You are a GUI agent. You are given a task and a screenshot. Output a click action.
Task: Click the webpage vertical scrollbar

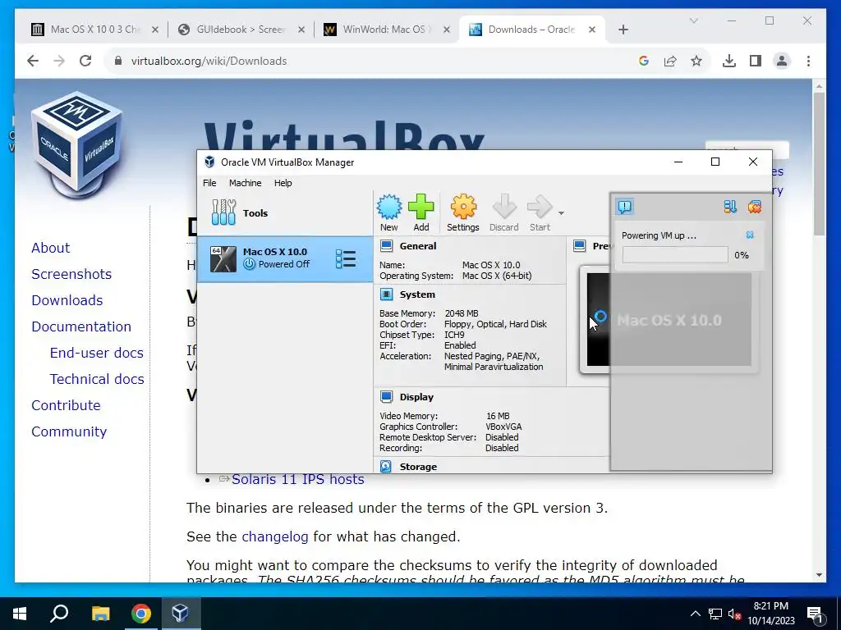819,163
